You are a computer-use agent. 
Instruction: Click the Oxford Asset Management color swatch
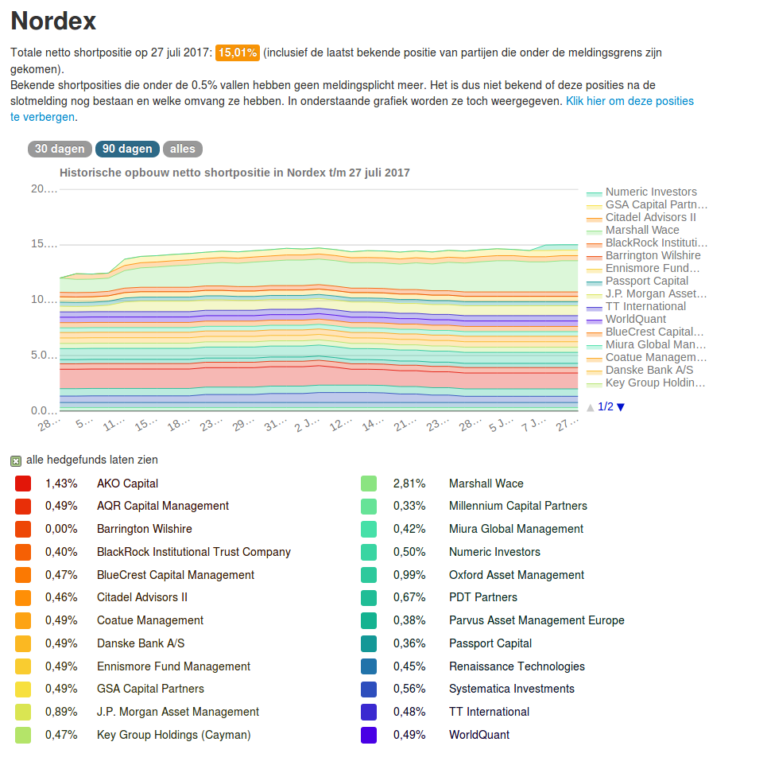[369, 575]
